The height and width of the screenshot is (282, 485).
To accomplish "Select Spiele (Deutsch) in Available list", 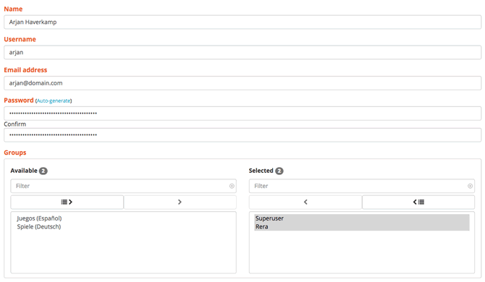I will click(39, 227).
